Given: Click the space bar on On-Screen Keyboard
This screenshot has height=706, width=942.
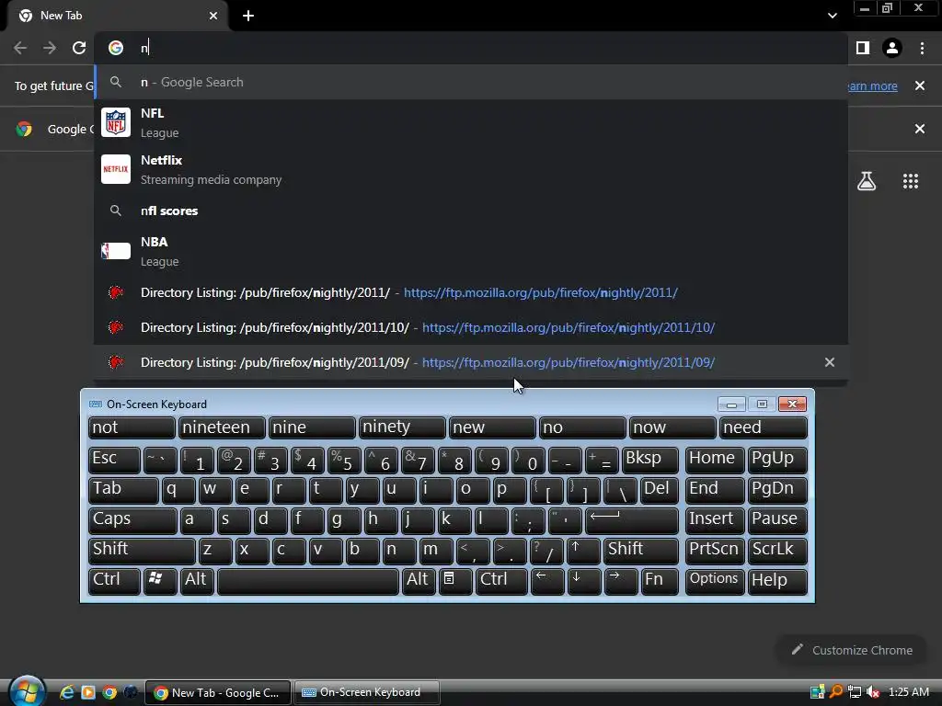Looking at the screenshot, I should click(308, 581).
